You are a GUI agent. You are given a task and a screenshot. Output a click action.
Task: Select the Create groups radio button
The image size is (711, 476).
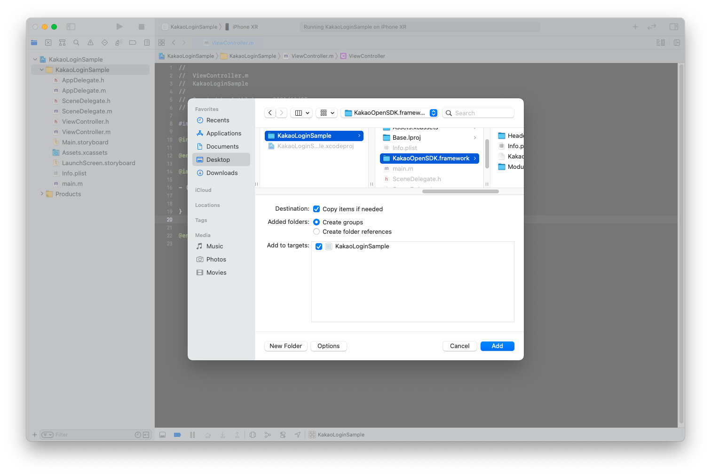click(x=316, y=222)
